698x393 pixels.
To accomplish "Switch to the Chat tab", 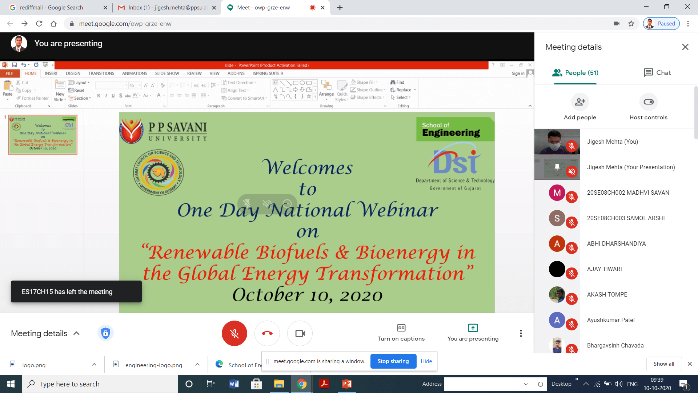I will click(x=657, y=73).
